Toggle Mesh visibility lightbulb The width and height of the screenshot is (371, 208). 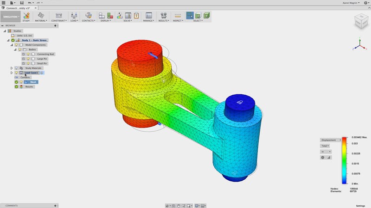(x=21, y=82)
